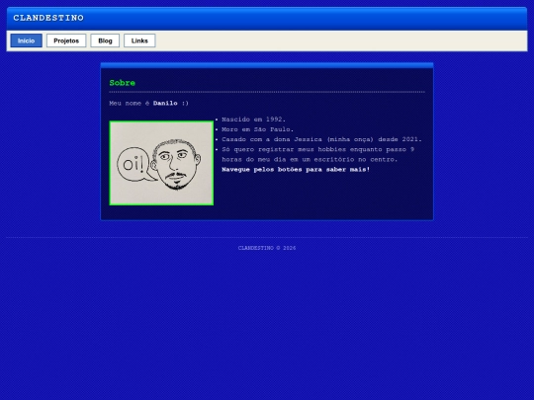Open the Links page
534x400 pixels.
click(139, 40)
